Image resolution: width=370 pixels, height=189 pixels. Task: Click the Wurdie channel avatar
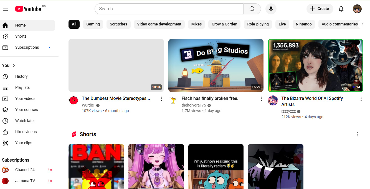(74, 100)
